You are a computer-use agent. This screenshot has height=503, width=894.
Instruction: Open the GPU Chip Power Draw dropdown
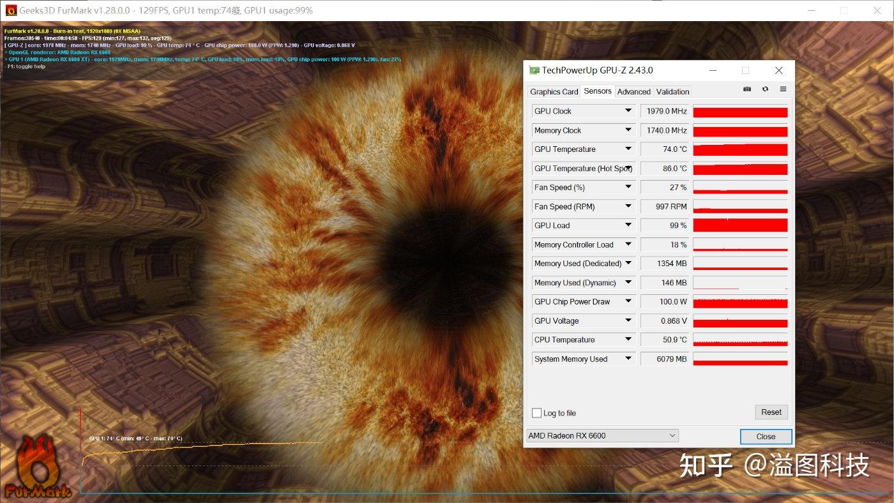(x=628, y=302)
